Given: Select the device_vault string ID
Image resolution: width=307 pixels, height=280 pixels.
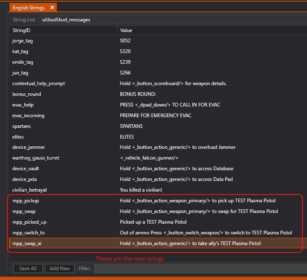Looking at the screenshot, I should (26, 169).
